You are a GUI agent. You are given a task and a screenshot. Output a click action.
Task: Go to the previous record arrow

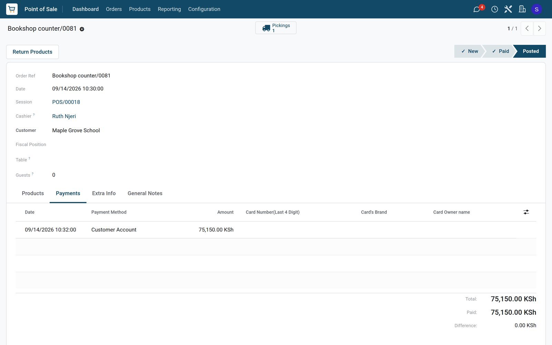point(527,29)
